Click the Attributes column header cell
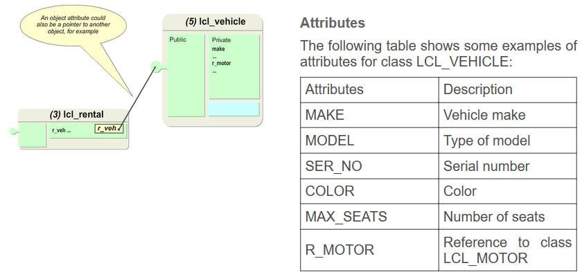This screenshot has height=279, width=582. pyautogui.click(x=369, y=89)
